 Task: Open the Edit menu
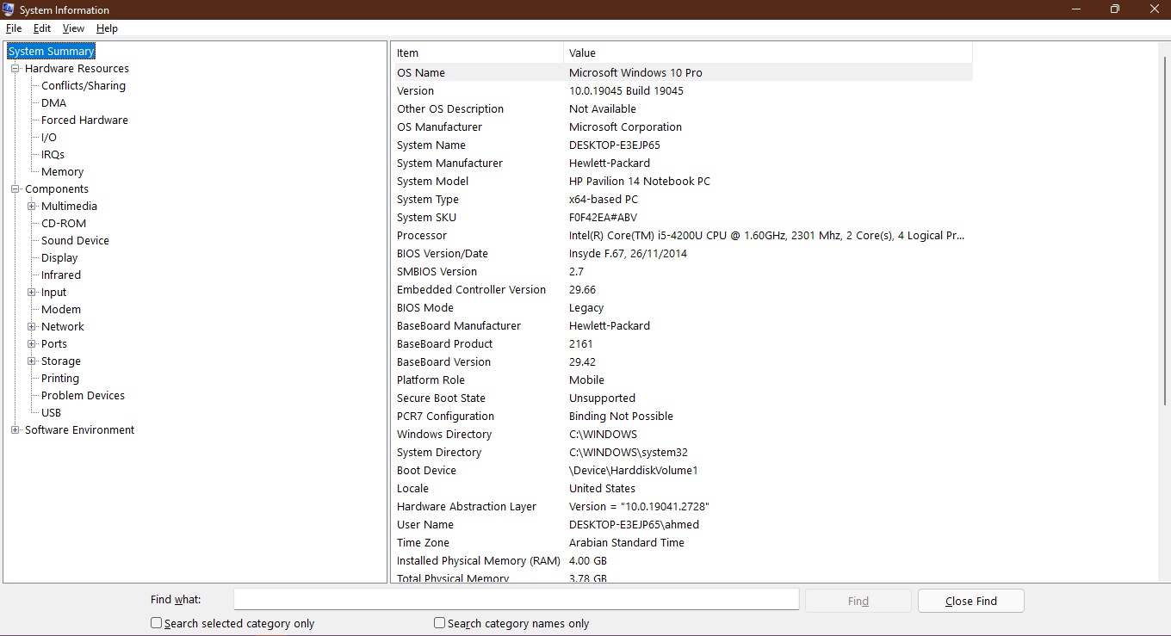click(x=42, y=28)
